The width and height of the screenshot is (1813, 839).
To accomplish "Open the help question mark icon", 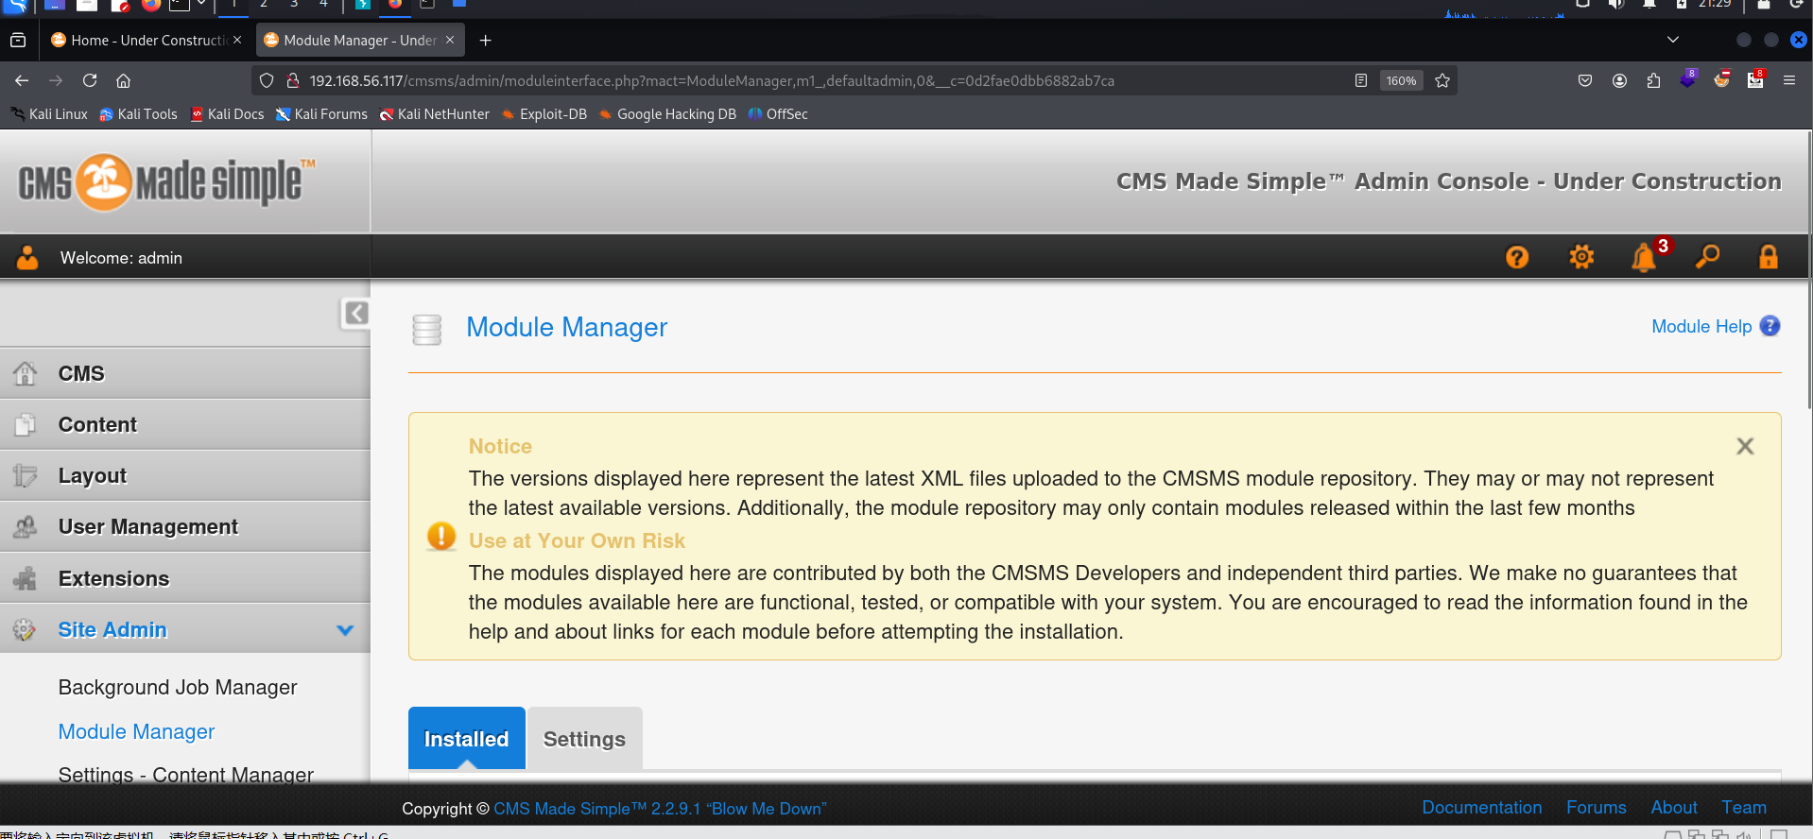I will pyautogui.click(x=1517, y=257).
